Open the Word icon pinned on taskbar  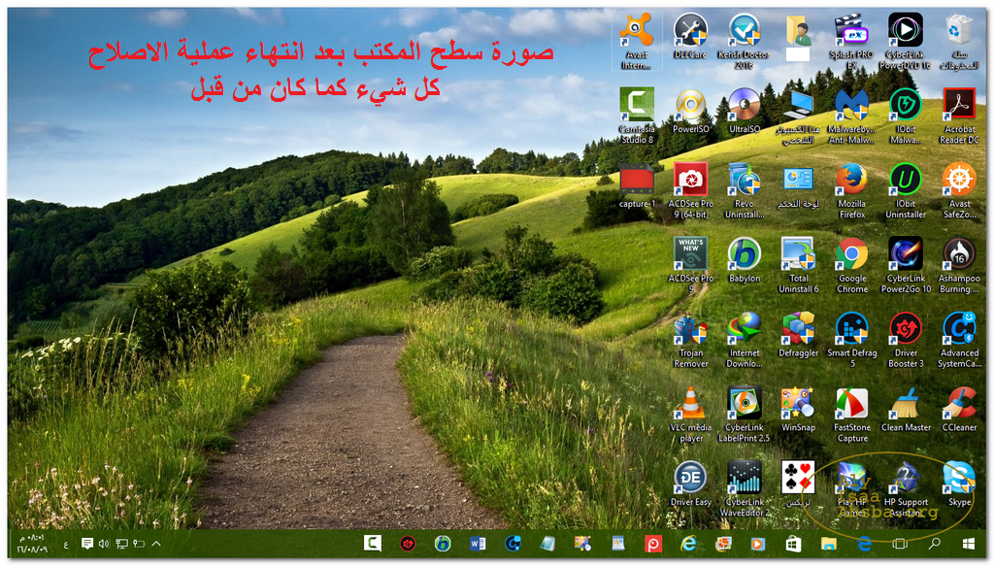[x=478, y=544]
